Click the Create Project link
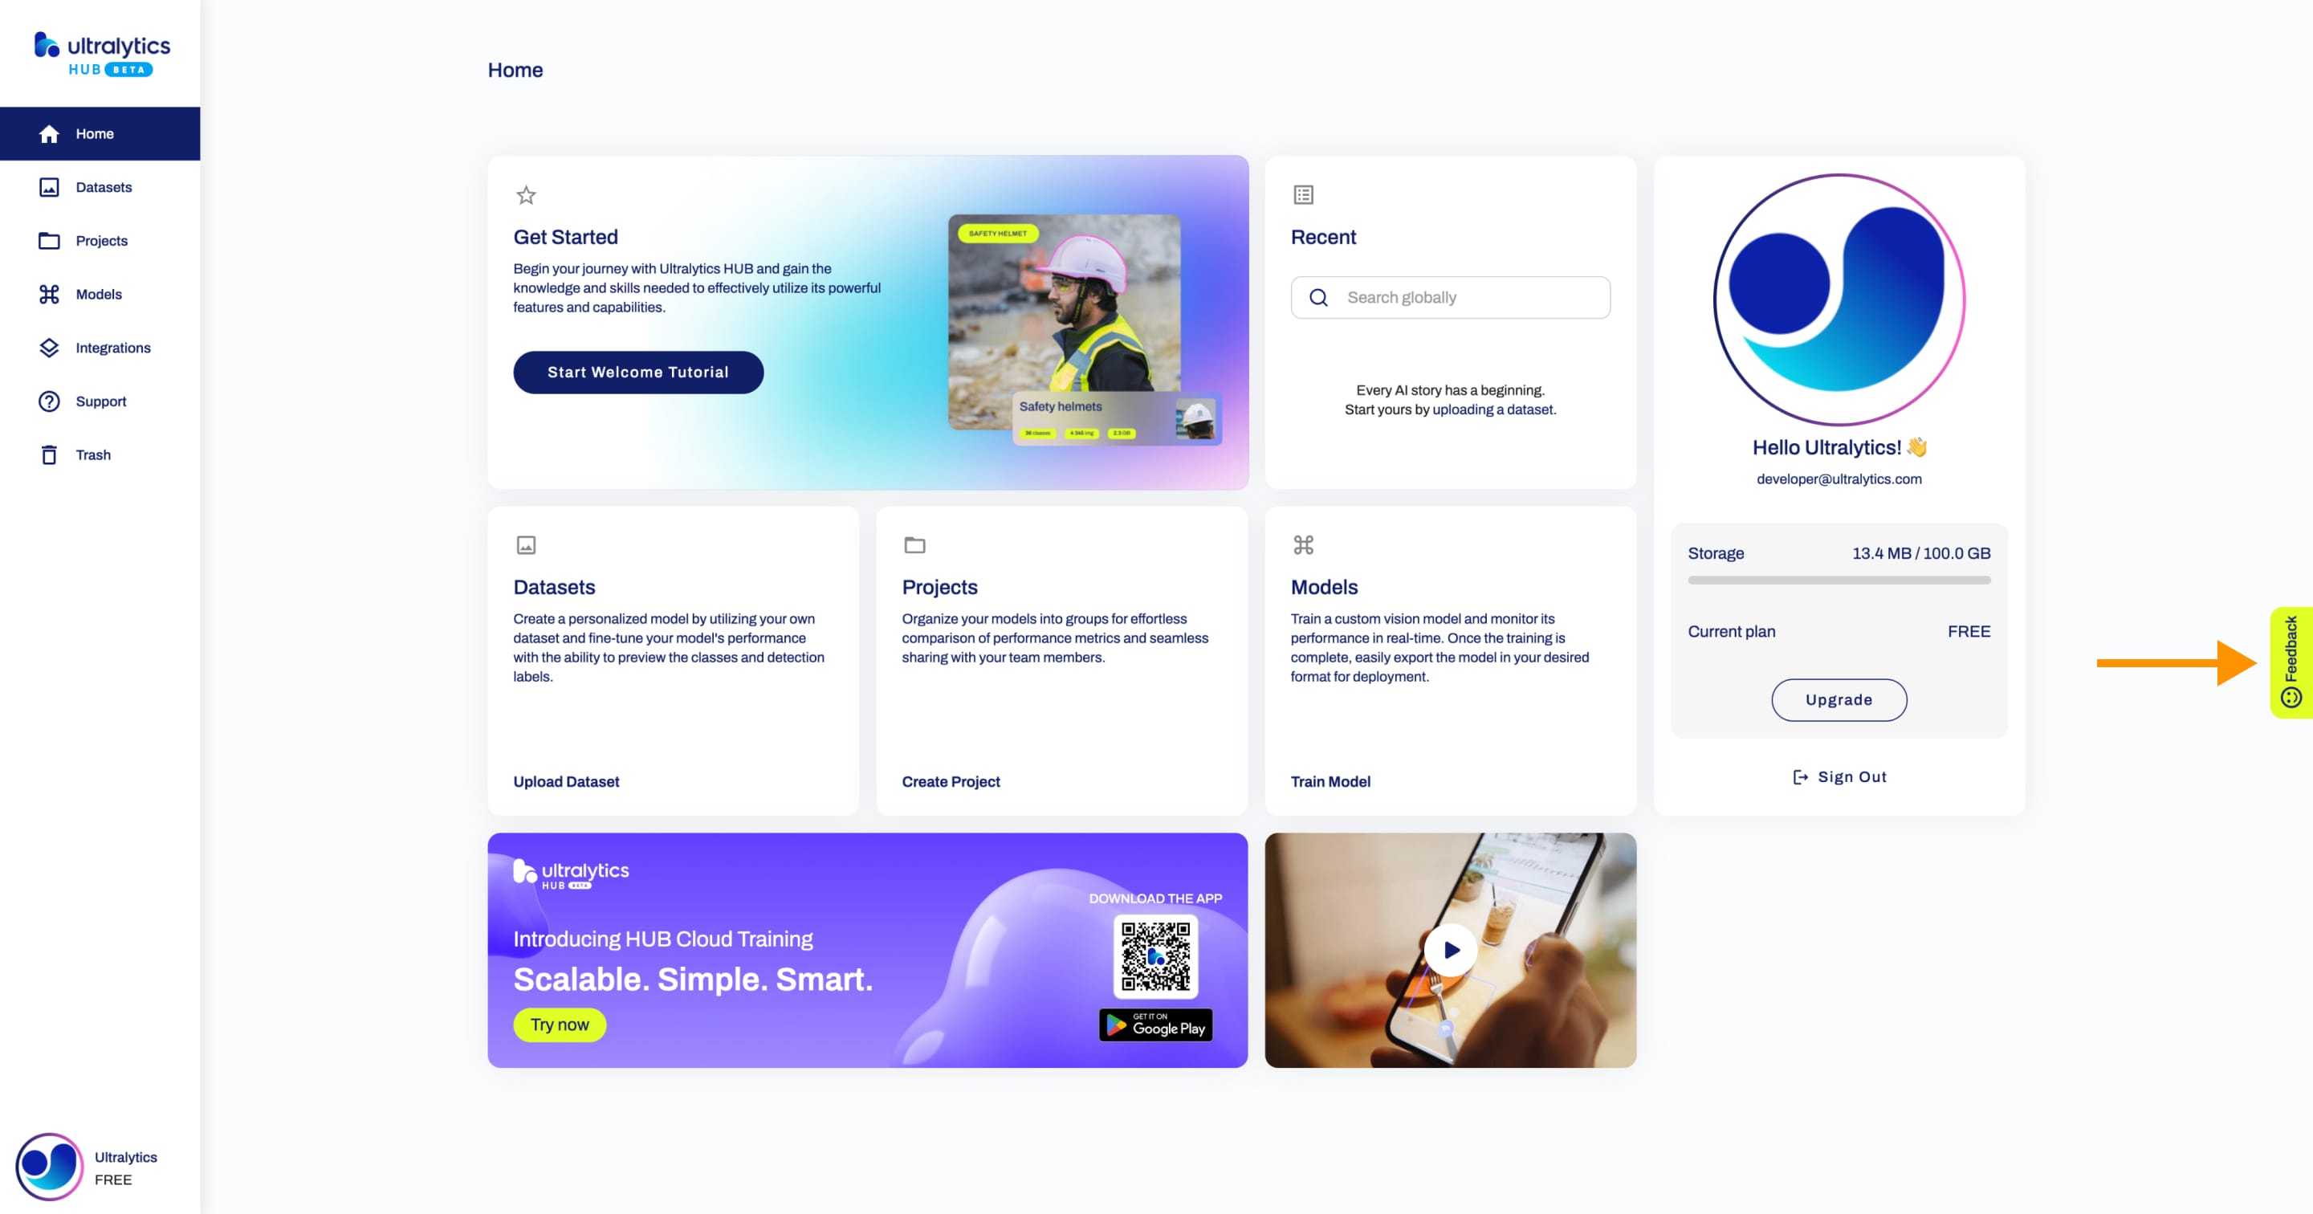 950,781
